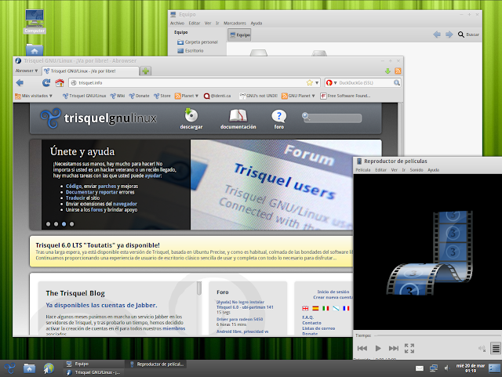502x377 pixels.
Task: Toggle movie player sidebar list button
Action: (496, 348)
